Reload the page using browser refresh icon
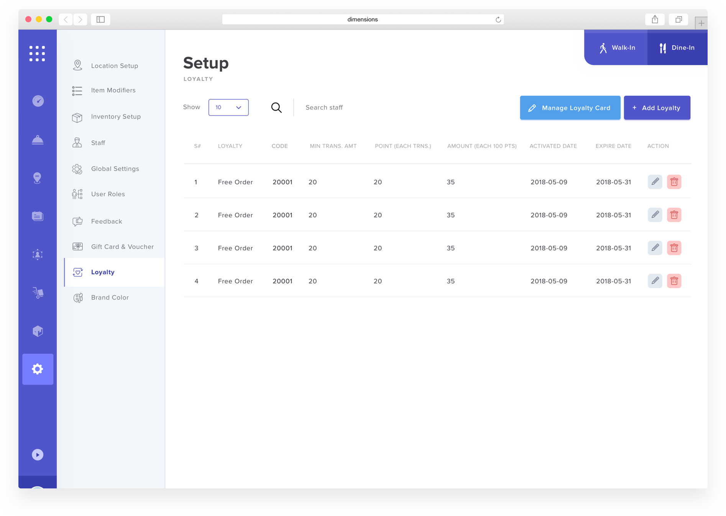The height and width of the screenshot is (516, 726). 498,20
